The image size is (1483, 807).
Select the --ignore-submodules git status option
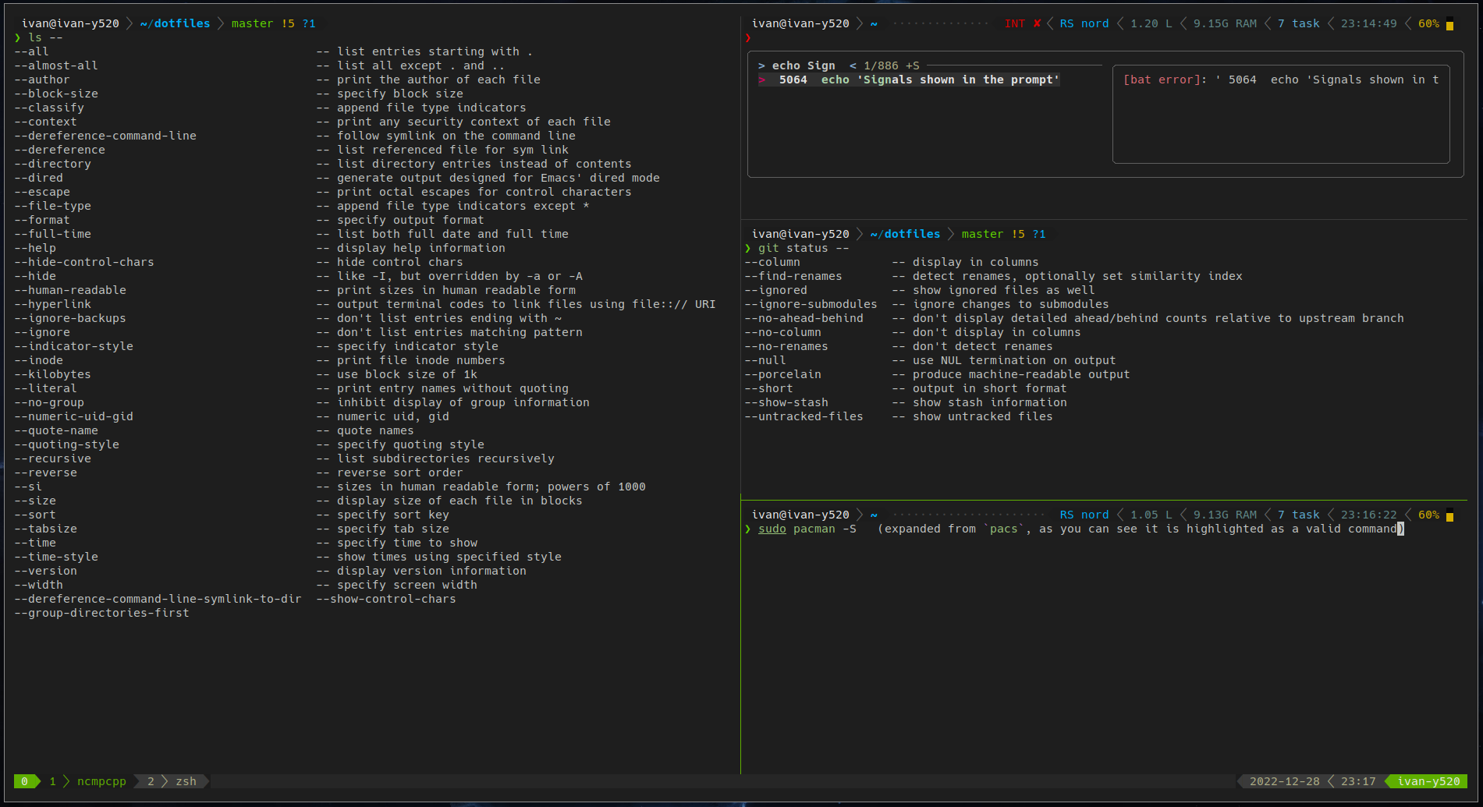pyautogui.click(x=811, y=304)
